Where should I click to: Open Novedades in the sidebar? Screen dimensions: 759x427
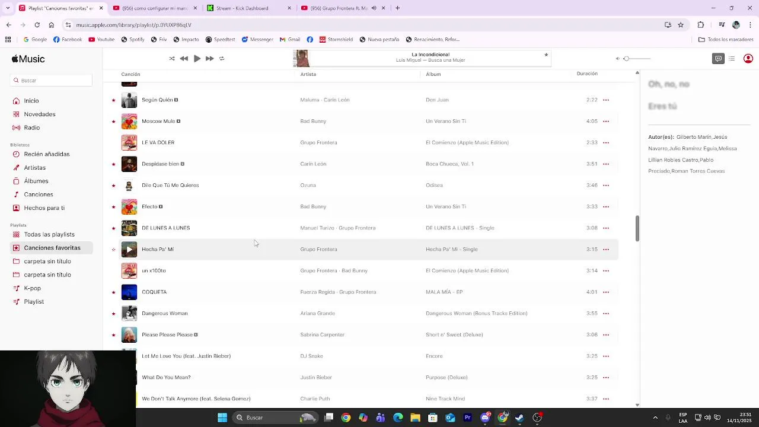(x=40, y=114)
